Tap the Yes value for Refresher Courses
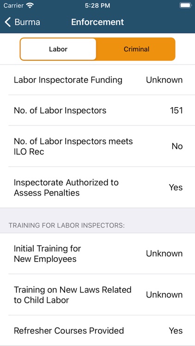This screenshot has width=195, height=346. coord(176,331)
